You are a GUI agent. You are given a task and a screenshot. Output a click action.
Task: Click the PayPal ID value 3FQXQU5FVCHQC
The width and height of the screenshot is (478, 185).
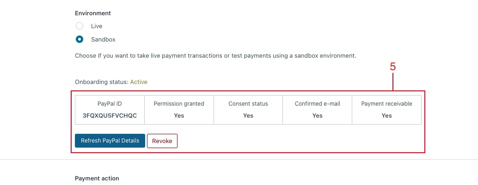[110, 116]
